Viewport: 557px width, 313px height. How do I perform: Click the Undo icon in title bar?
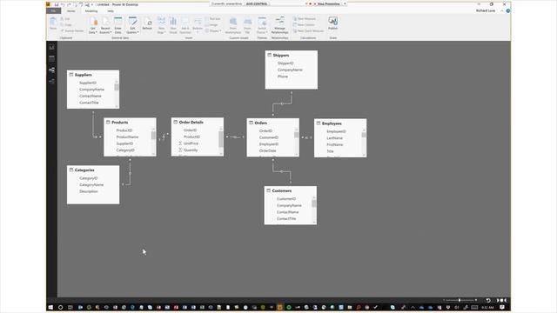(63, 4)
